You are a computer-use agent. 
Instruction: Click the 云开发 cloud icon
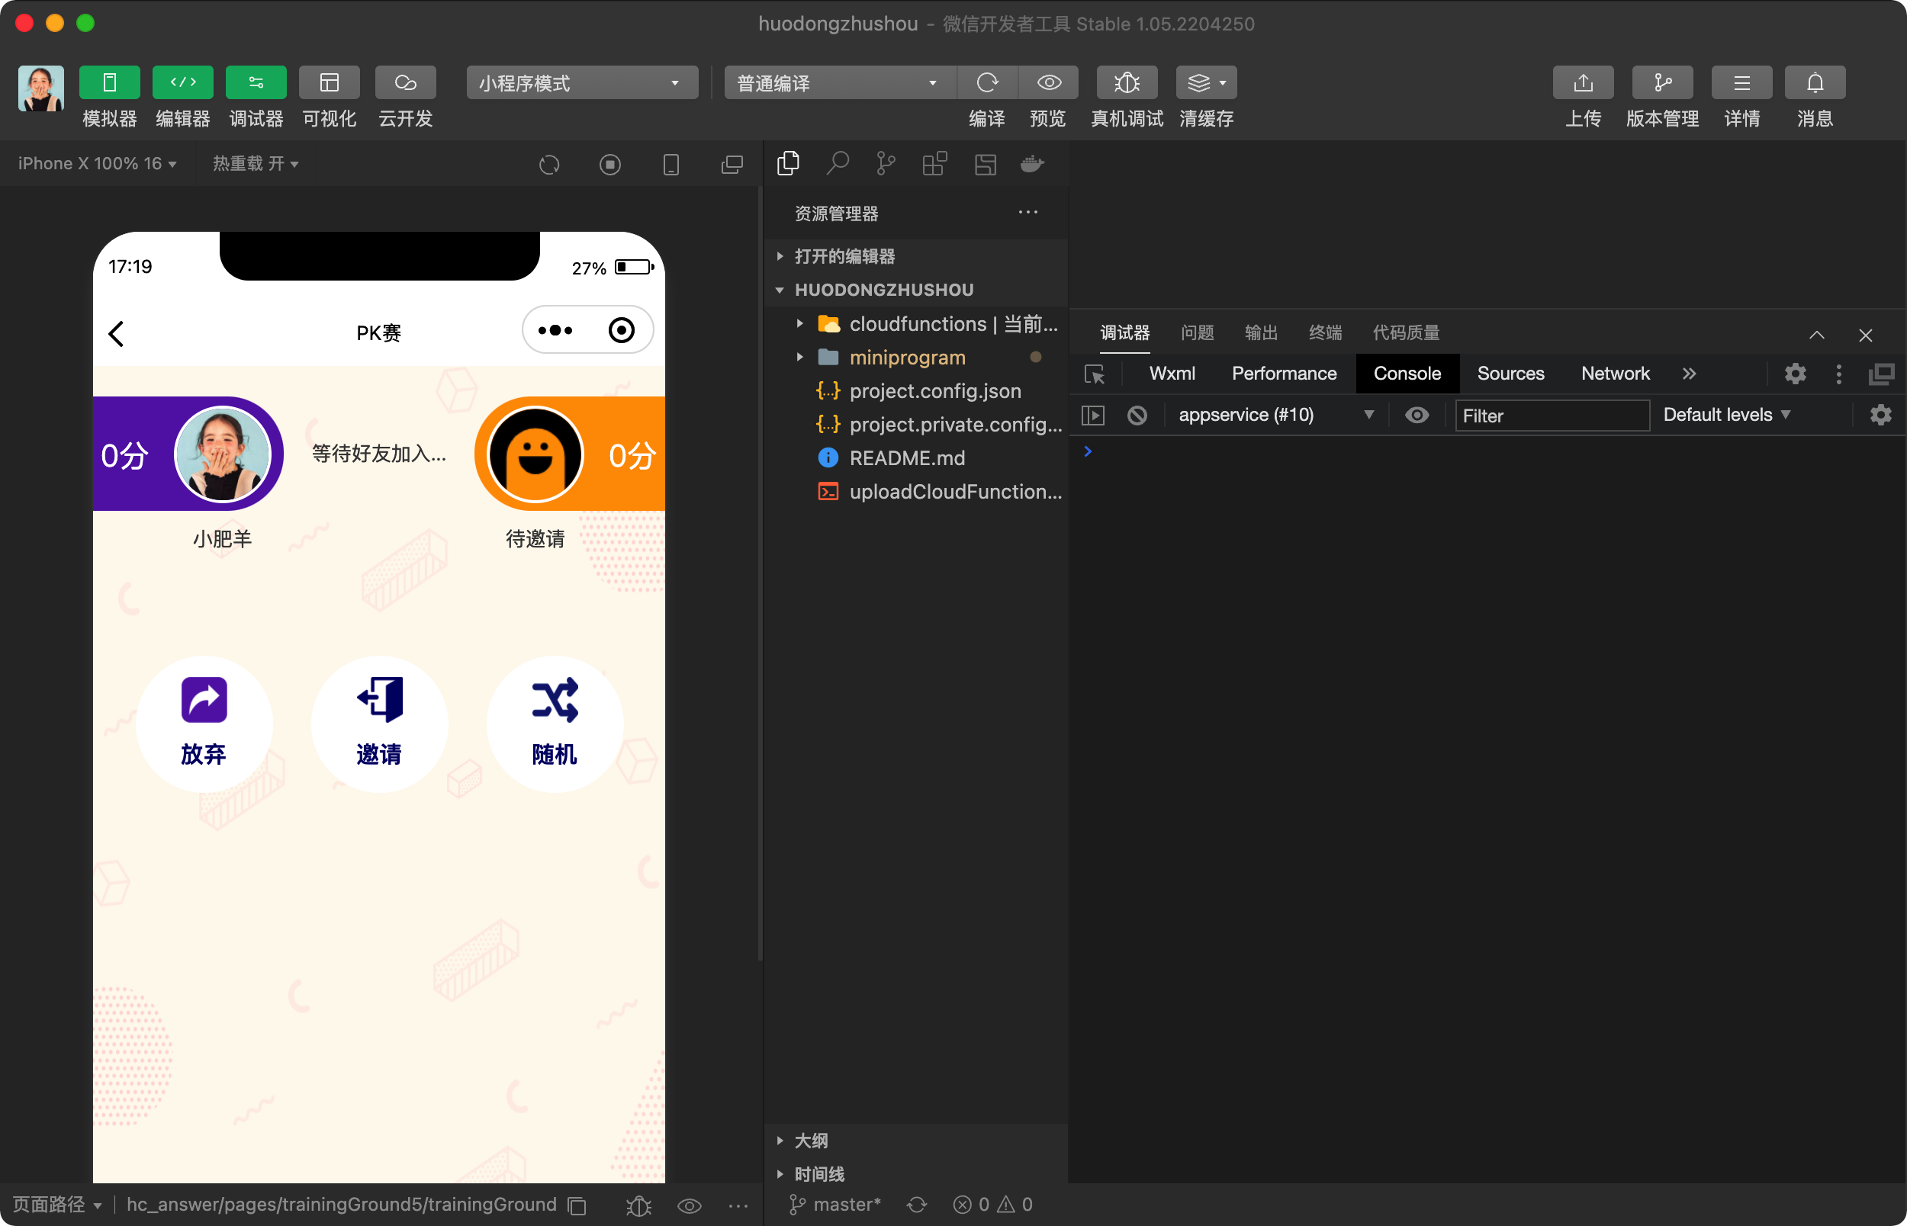tap(405, 83)
